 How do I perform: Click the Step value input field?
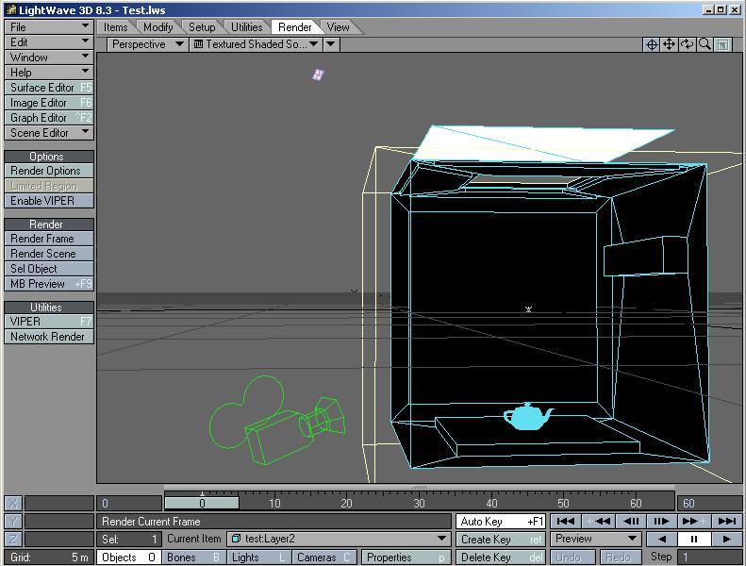[709, 557]
